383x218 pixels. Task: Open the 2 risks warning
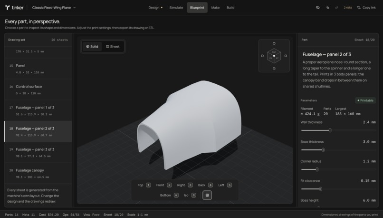[348, 8]
